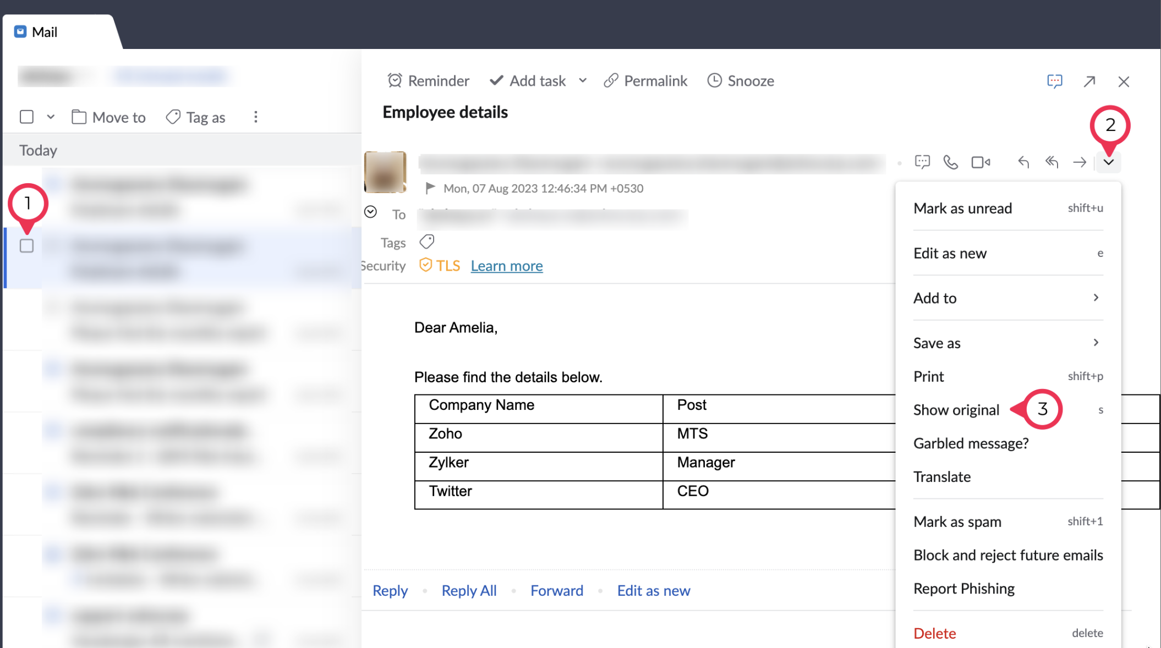Click the sender's avatar thumbnail
This screenshot has height=648, width=1161.
point(385,172)
